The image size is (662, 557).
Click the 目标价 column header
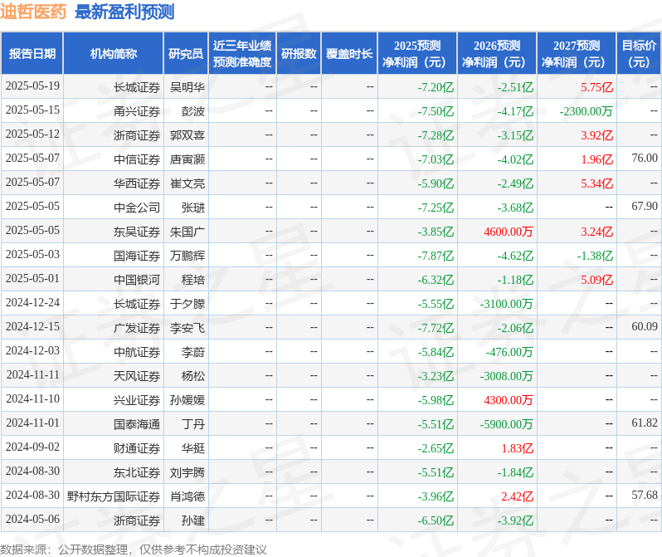click(639, 54)
